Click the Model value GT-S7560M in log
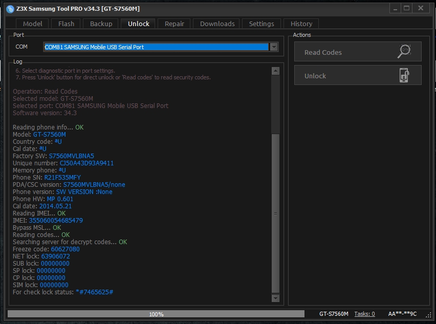436x324 pixels. [50, 135]
